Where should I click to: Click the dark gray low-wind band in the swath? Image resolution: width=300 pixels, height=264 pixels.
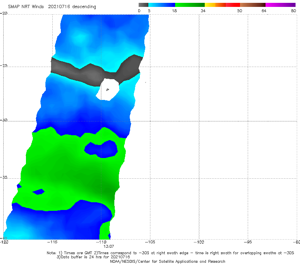96,71
